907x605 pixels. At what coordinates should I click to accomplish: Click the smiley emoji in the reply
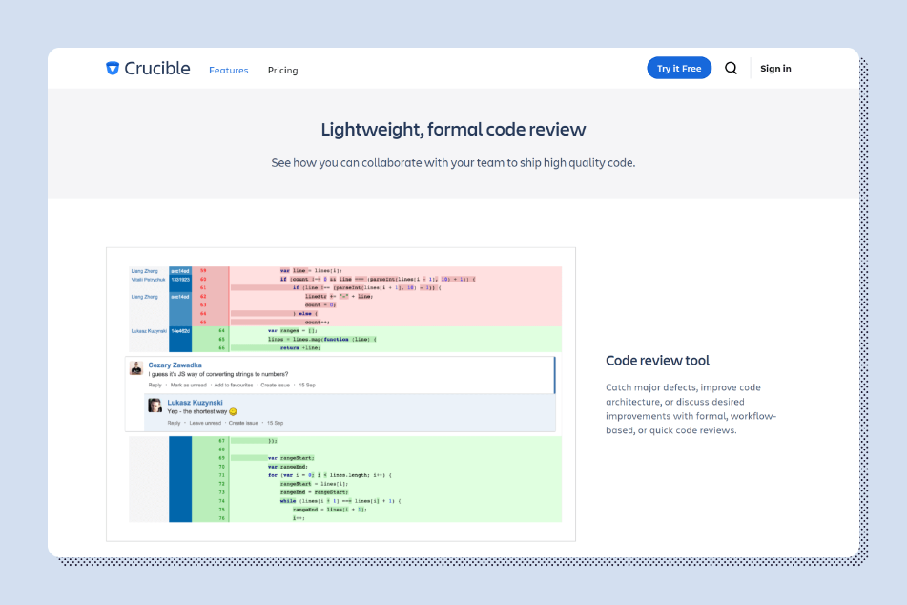pyautogui.click(x=233, y=411)
